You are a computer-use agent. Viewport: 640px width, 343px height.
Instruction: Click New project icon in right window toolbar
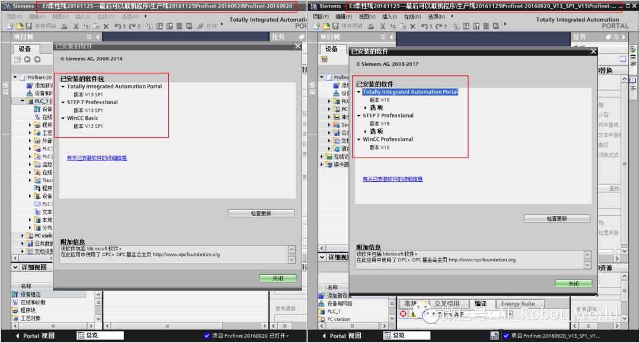tap(317, 26)
